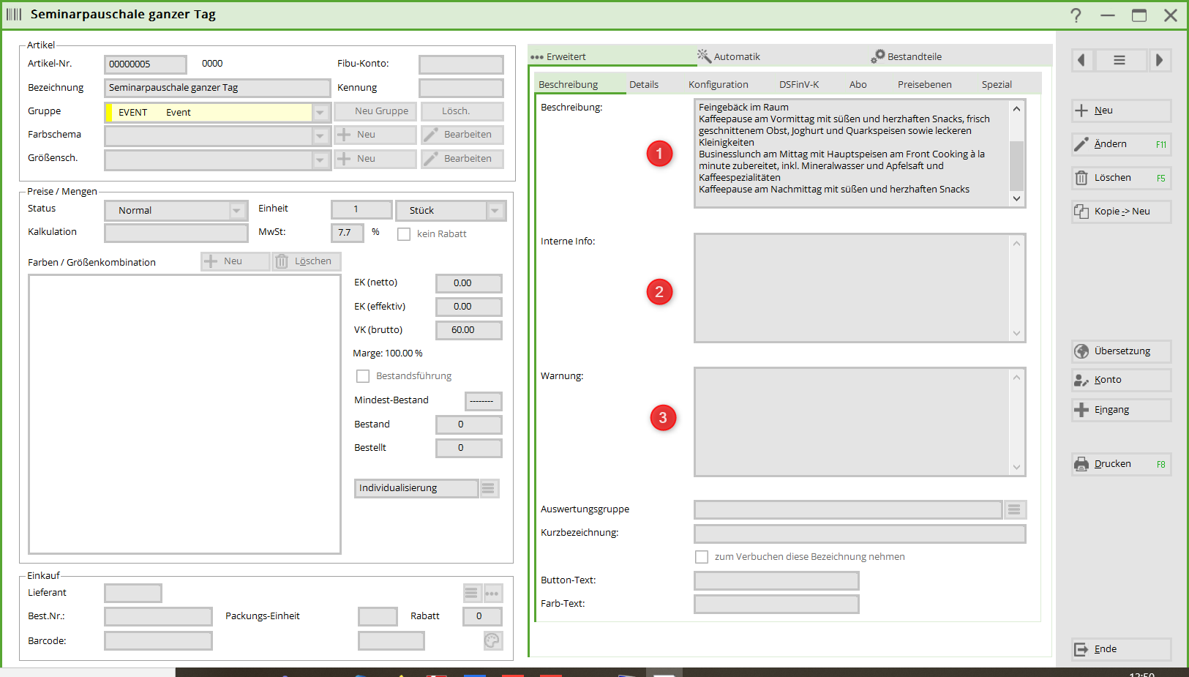Click the color palette icon near Rabatt
This screenshot has height=677, width=1189.
click(492, 641)
